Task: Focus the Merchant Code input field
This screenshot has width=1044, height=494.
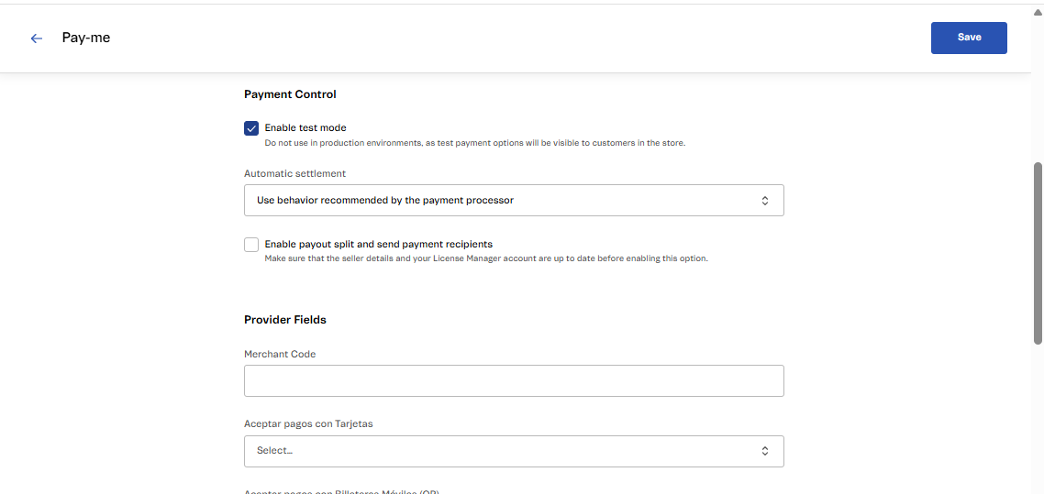Action: 514,381
